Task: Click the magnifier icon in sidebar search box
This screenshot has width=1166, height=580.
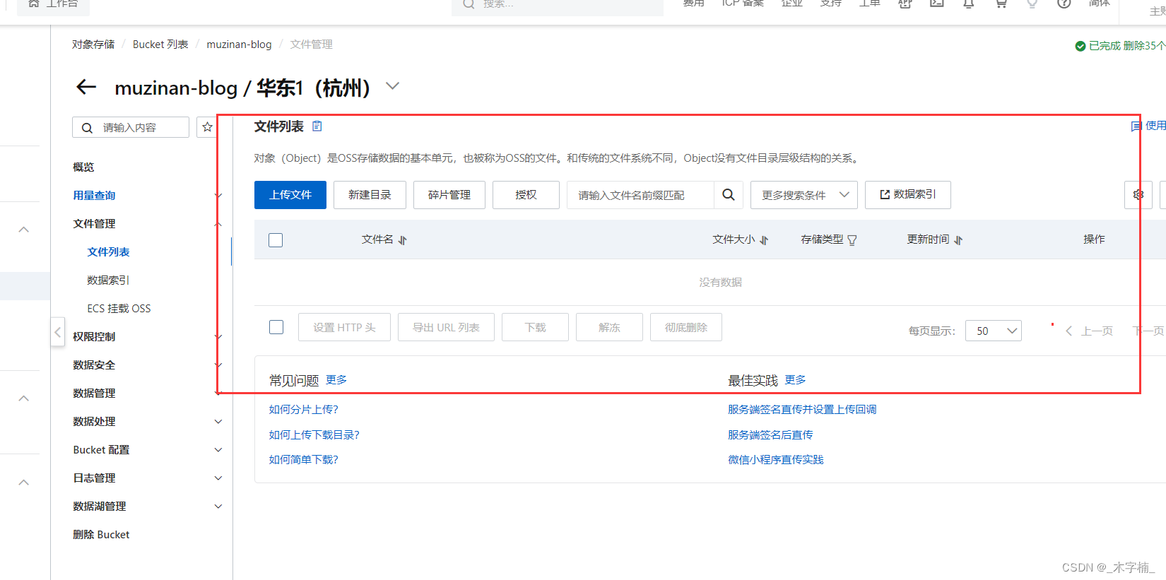Action: [87, 128]
